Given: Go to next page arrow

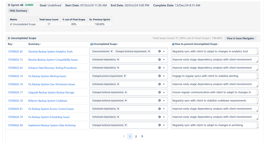Looking at the screenshot, I should point(142,136).
